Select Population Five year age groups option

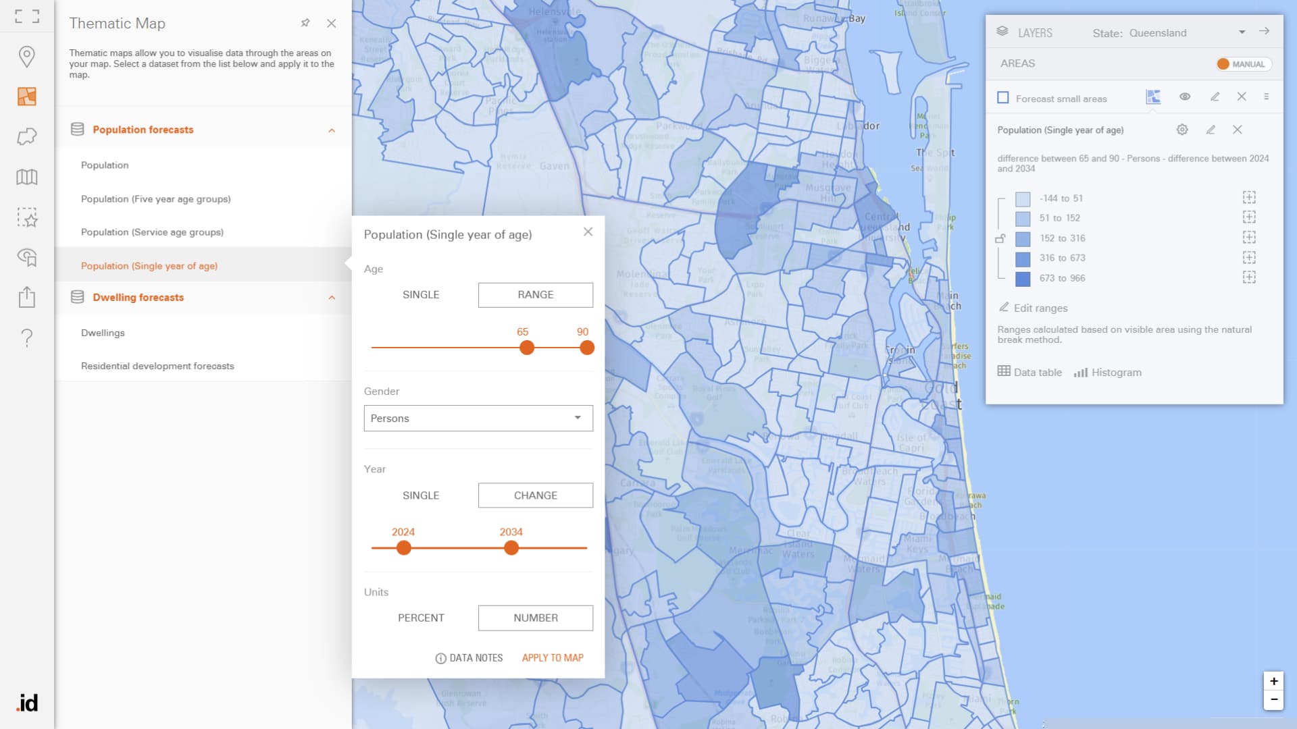156,198
